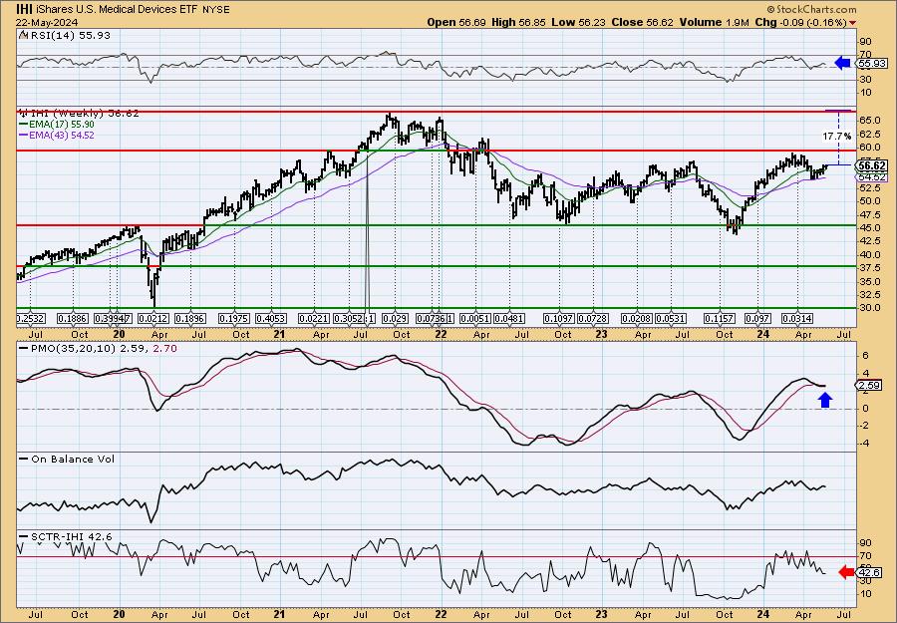This screenshot has height=623, width=897.
Task: Click the 35.0 price axis label
Action: point(869,281)
